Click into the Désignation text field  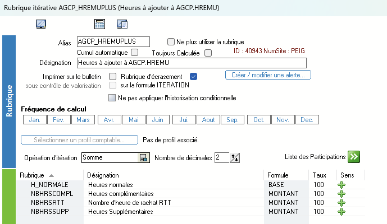(x=191, y=63)
